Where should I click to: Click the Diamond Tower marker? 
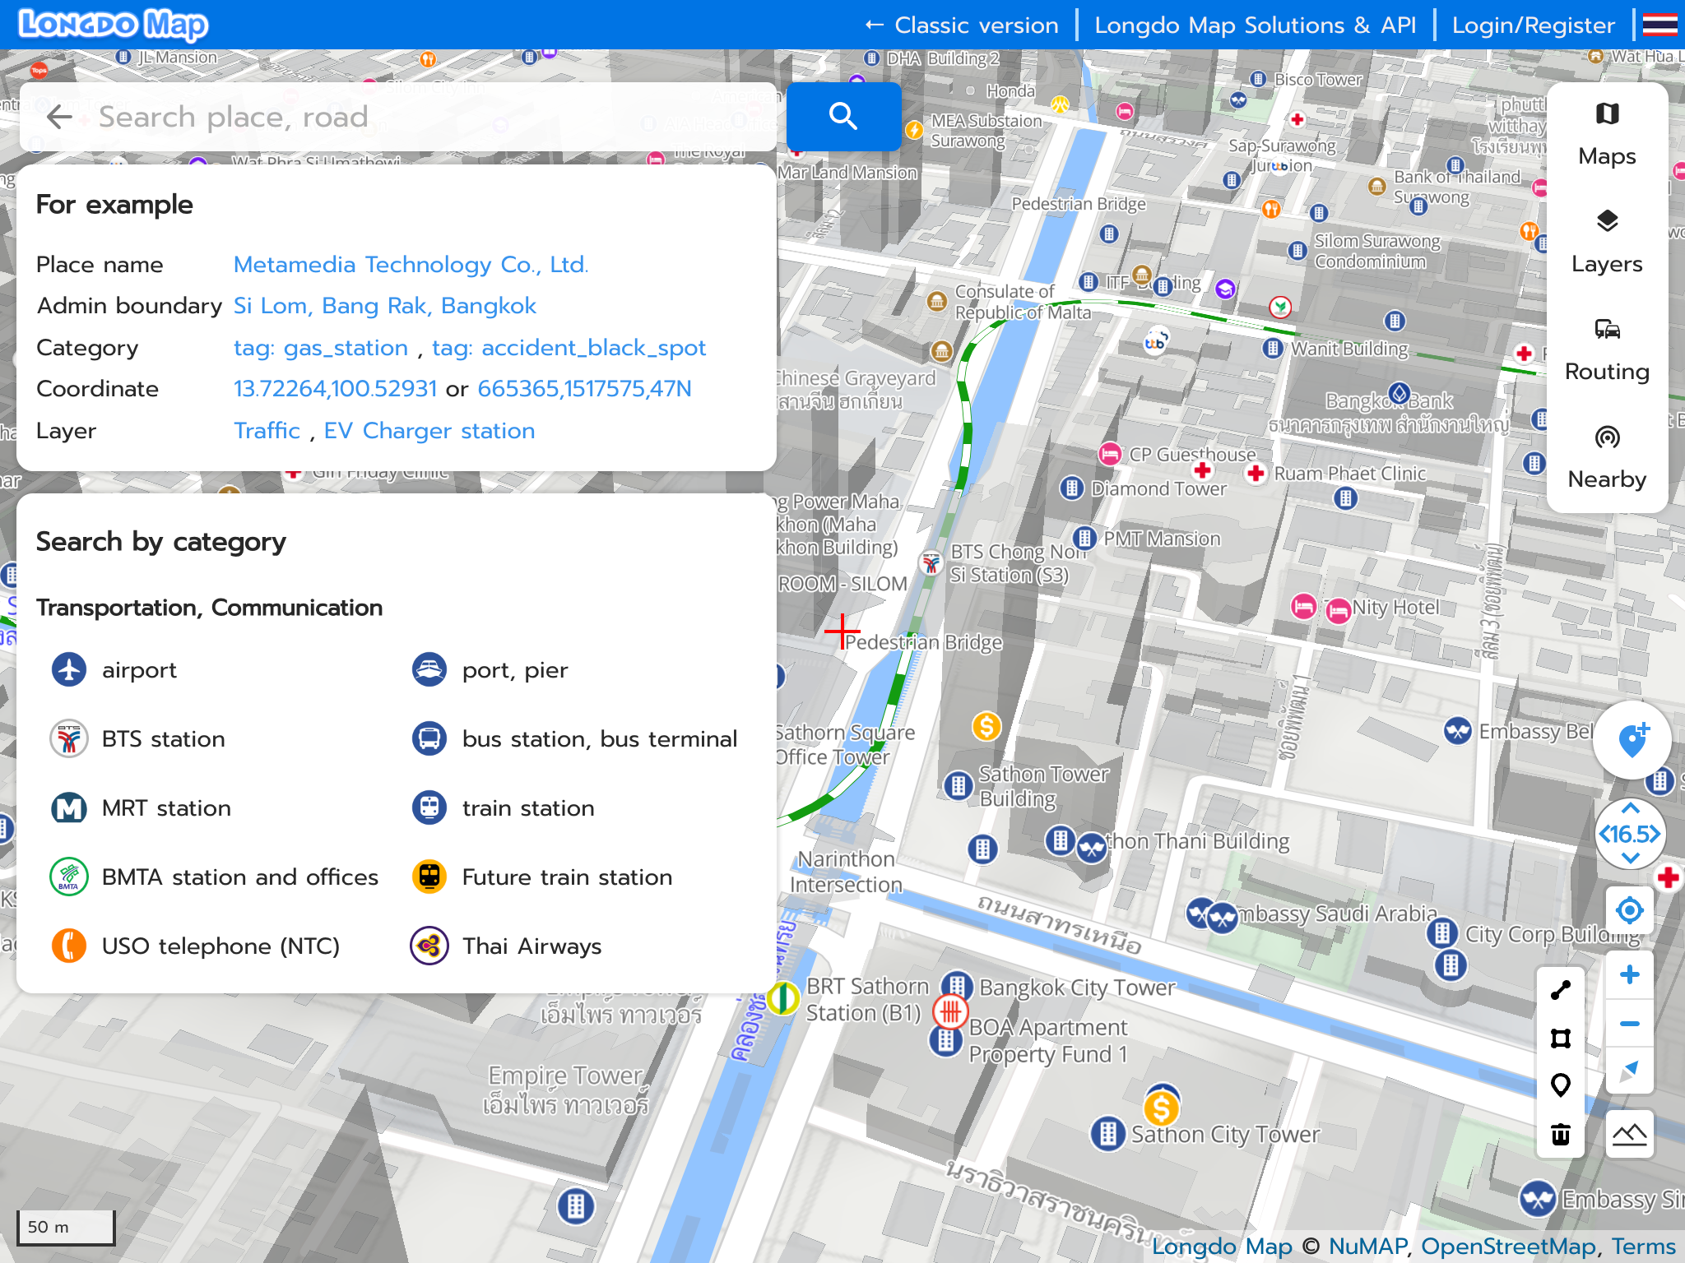(1071, 488)
